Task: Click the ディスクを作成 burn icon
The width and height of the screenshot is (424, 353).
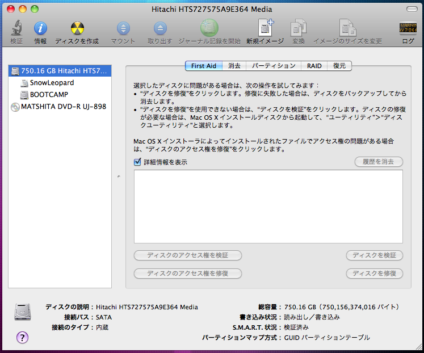Action: point(77,28)
